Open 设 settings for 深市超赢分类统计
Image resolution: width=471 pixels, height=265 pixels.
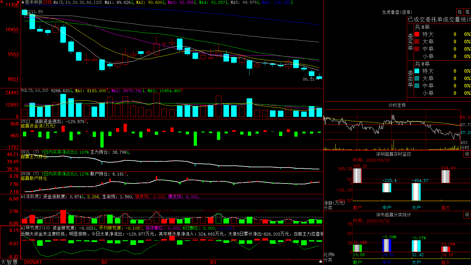pyautogui.click(x=467, y=215)
